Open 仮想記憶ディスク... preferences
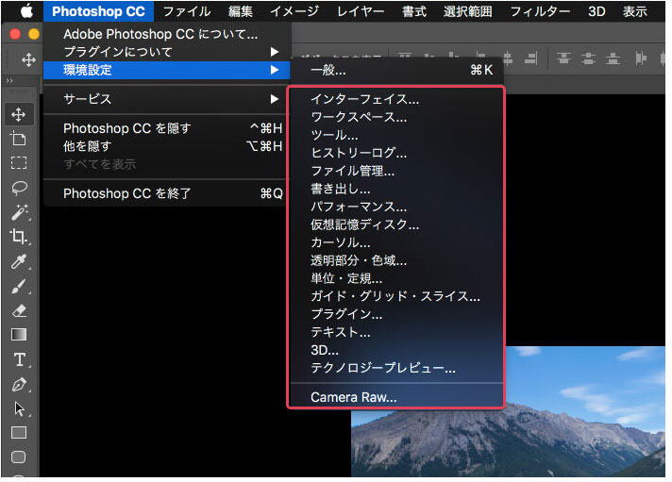The image size is (672, 482). click(396, 224)
